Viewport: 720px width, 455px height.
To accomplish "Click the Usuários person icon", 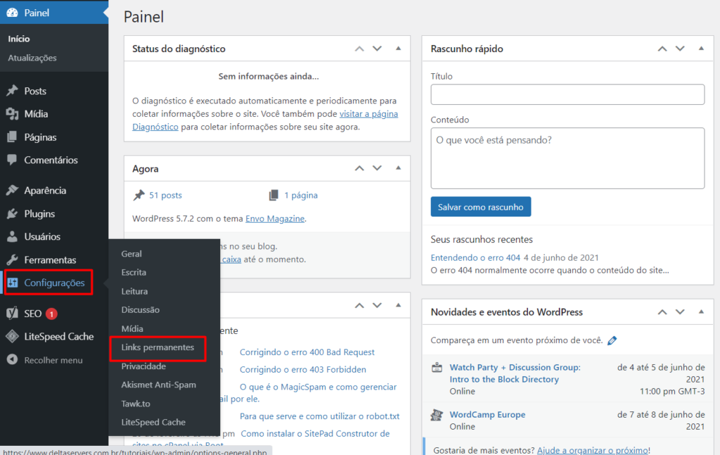I will (x=12, y=237).
